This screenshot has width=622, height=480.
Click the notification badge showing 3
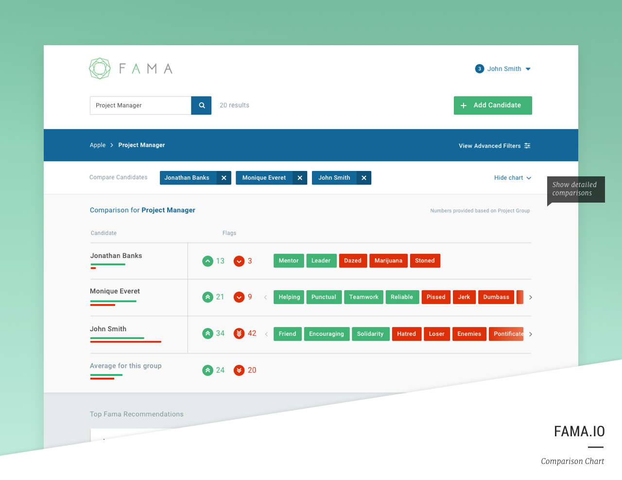[480, 69]
